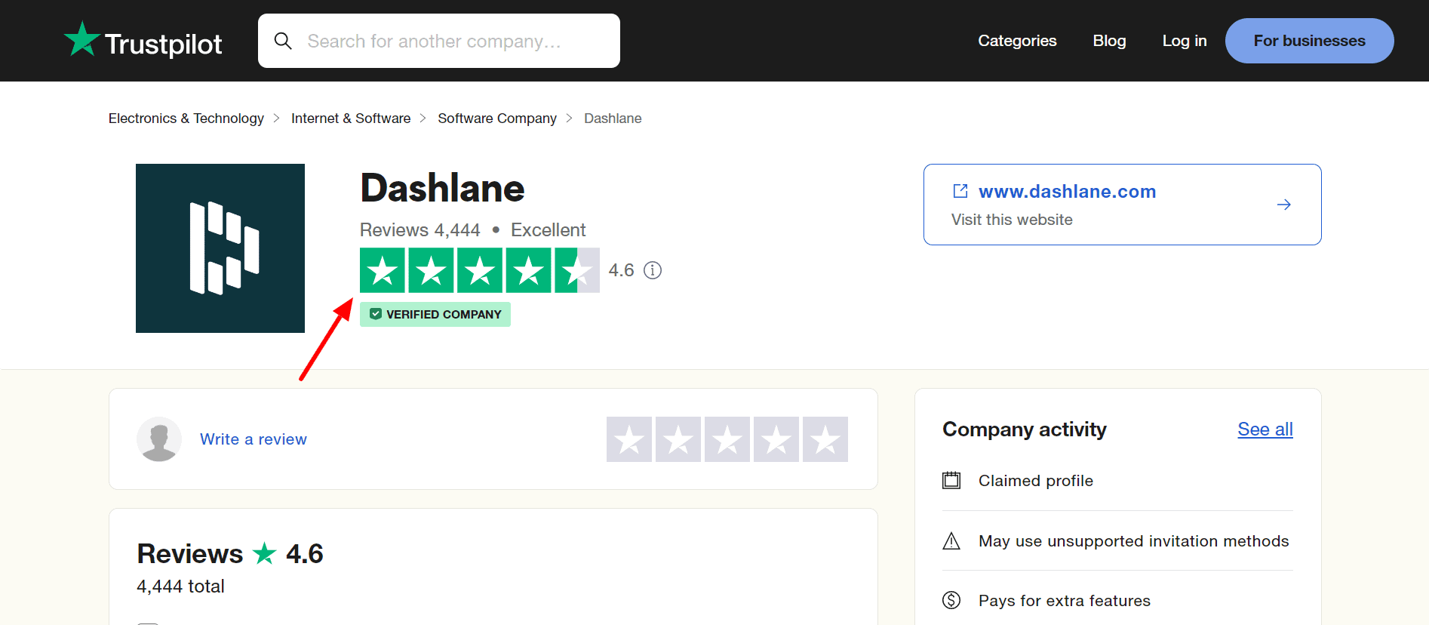Click the 4,444 total text
The height and width of the screenshot is (625, 1429).
[x=180, y=587]
